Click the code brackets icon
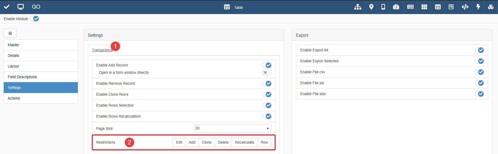The height and width of the screenshot is (154, 498). (465, 7)
